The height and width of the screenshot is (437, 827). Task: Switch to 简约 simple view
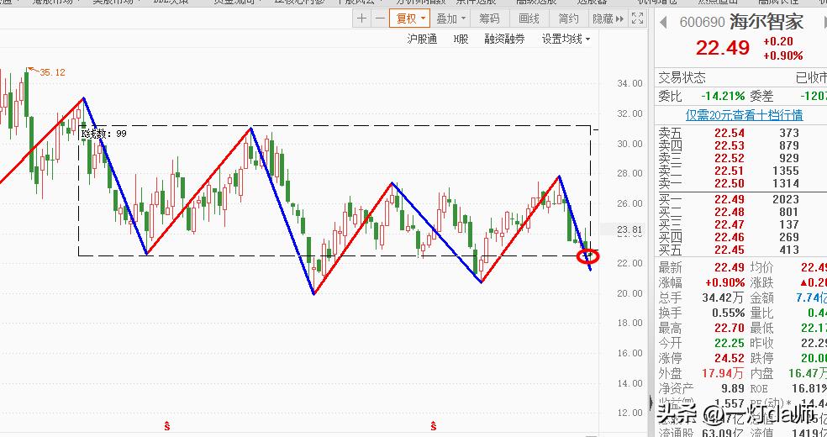tap(568, 19)
